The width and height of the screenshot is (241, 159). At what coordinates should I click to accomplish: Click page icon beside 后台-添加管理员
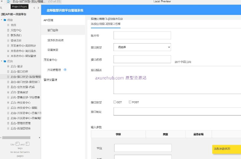tap(8, 128)
